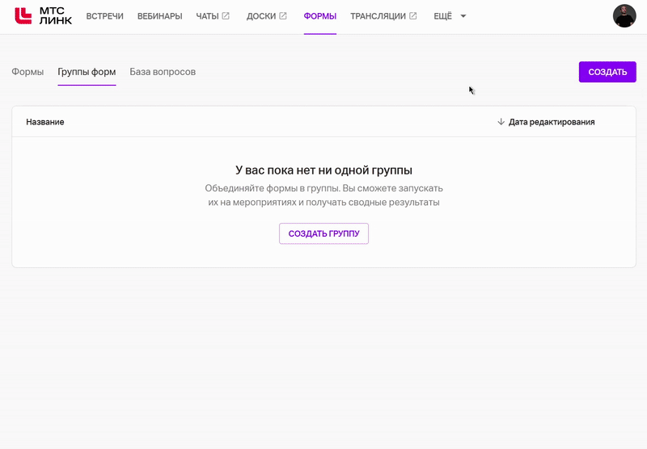
Task: Click the external link icon beside Доски
Action: (x=283, y=16)
